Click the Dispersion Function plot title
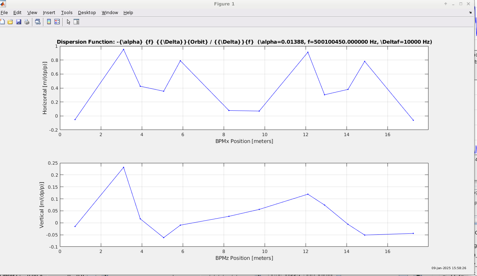The width and height of the screenshot is (477, 276). point(244,42)
